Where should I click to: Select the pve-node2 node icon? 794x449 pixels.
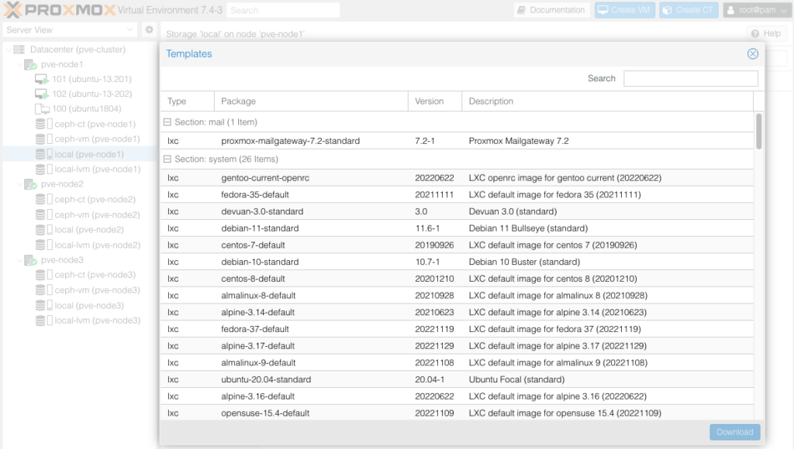click(x=30, y=184)
